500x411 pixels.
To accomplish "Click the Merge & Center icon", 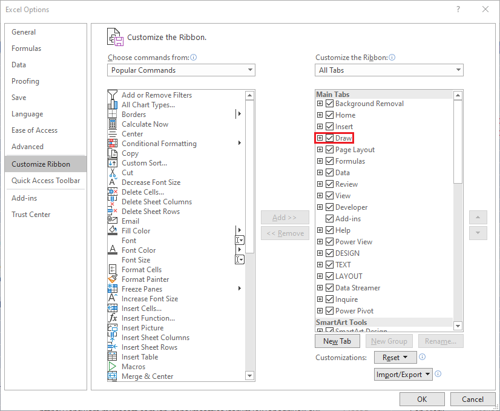I will click(x=112, y=376).
